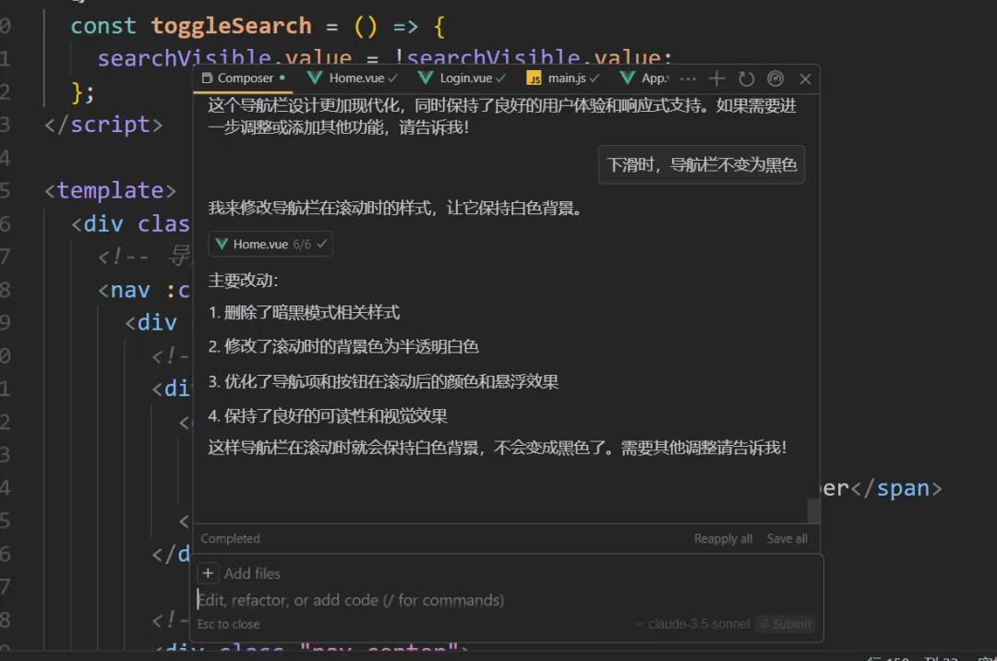Start a new composer with plus icon

(716, 78)
